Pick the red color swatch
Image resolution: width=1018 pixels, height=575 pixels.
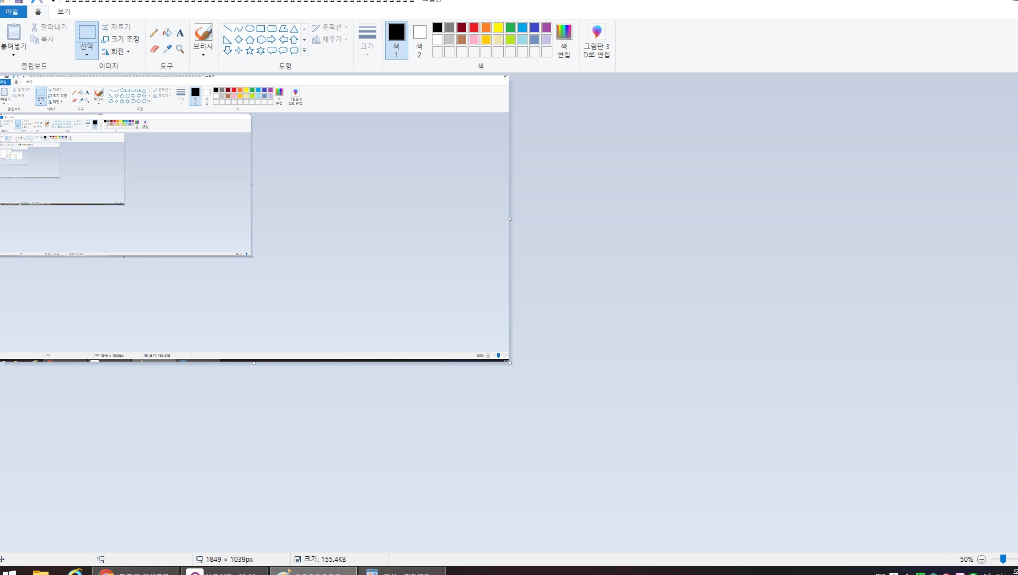[474, 28]
